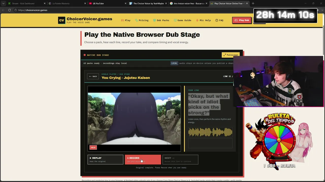Click the red Play Dub button
325x182 pixels.
pos(242,20)
